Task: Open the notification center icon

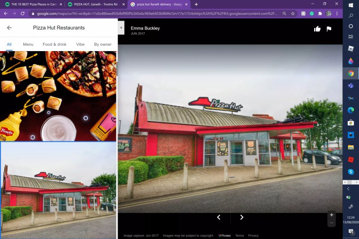Action: [351, 232]
